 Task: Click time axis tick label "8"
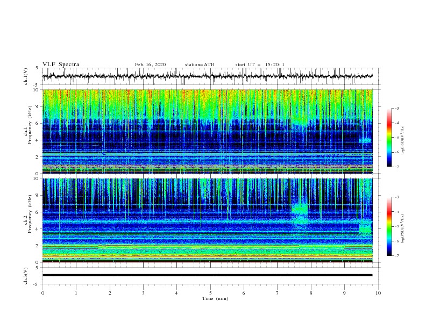pyautogui.click(x=311, y=293)
